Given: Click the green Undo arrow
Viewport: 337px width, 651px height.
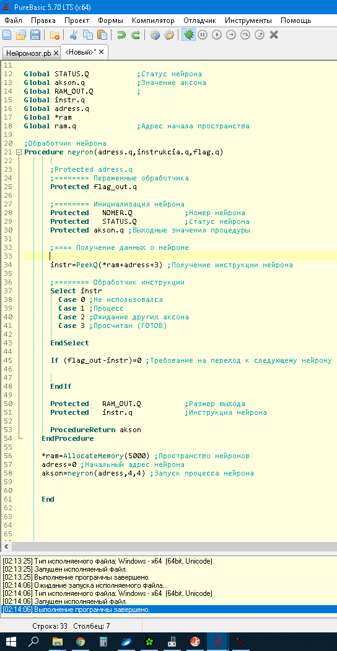Looking at the screenshot, I should point(121,35).
